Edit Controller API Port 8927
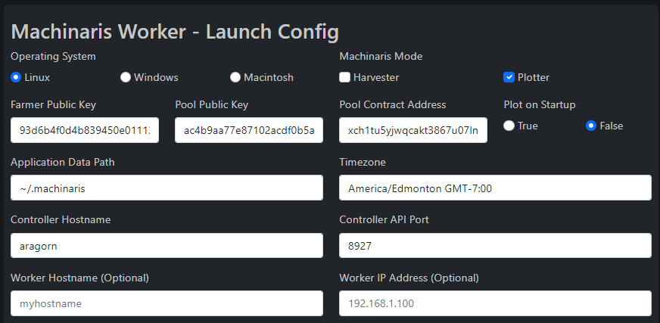 click(496, 246)
